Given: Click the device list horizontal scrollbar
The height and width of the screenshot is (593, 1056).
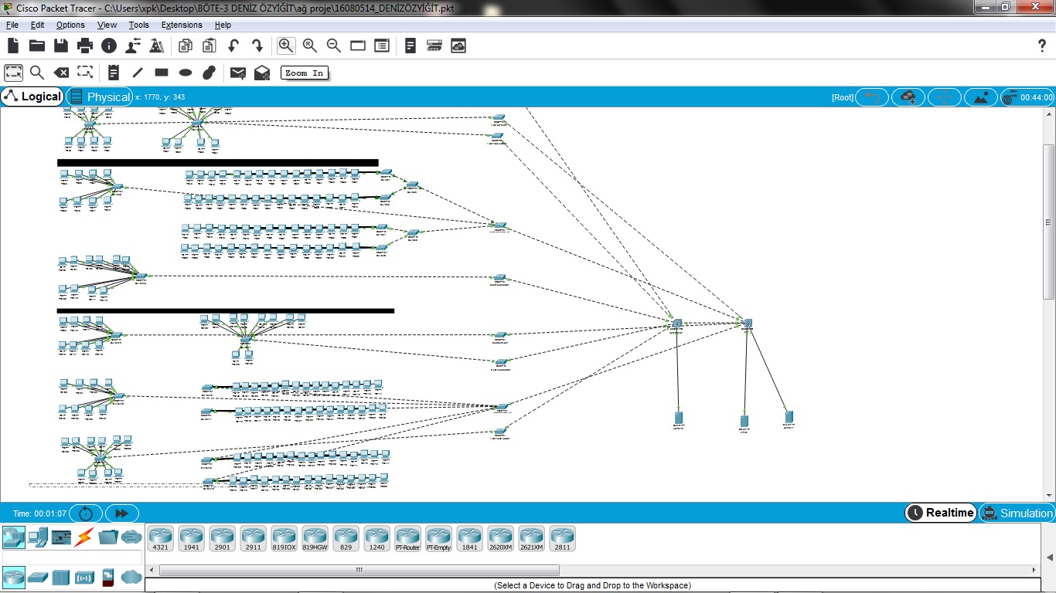Looking at the screenshot, I should 359,570.
